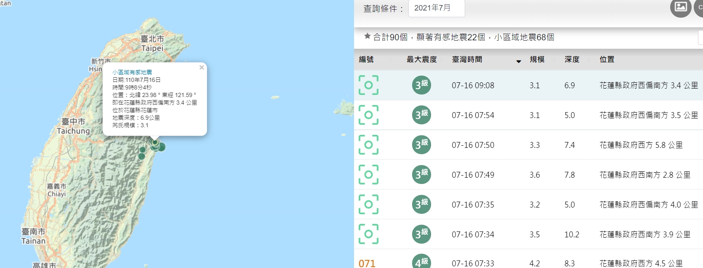Image resolution: width=703 pixels, height=268 pixels.
Task: Click the time cell 07-16 07:54
Action: 473,115
